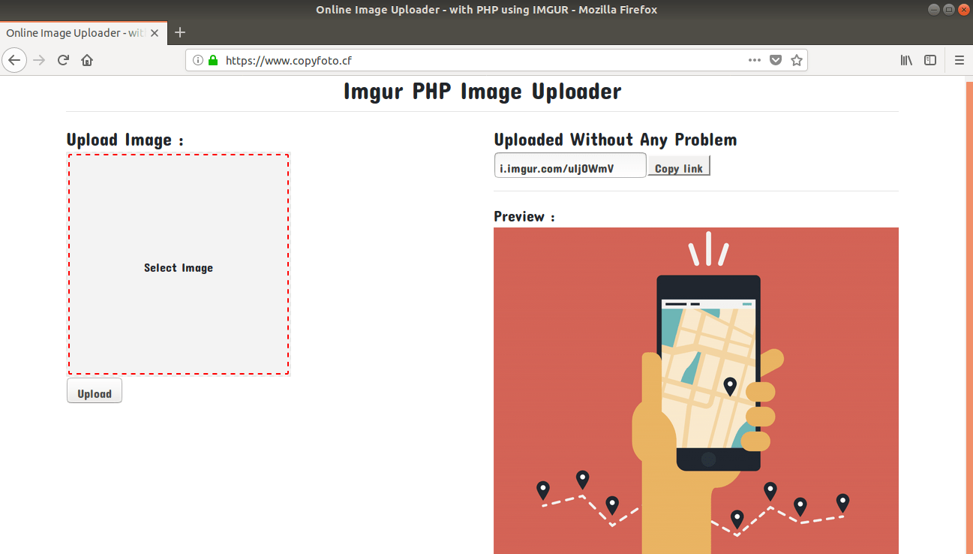Viewport: 973px width, 554px height.
Task: Click the Uploaded Without Any Problem message
Action: [615, 139]
